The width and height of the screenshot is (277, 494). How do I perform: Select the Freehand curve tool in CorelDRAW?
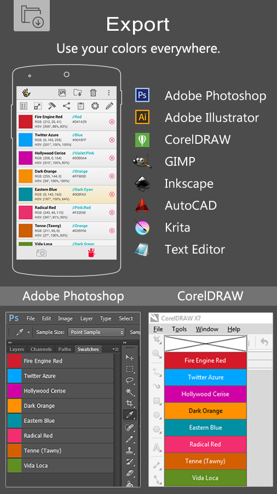click(157, 372)
